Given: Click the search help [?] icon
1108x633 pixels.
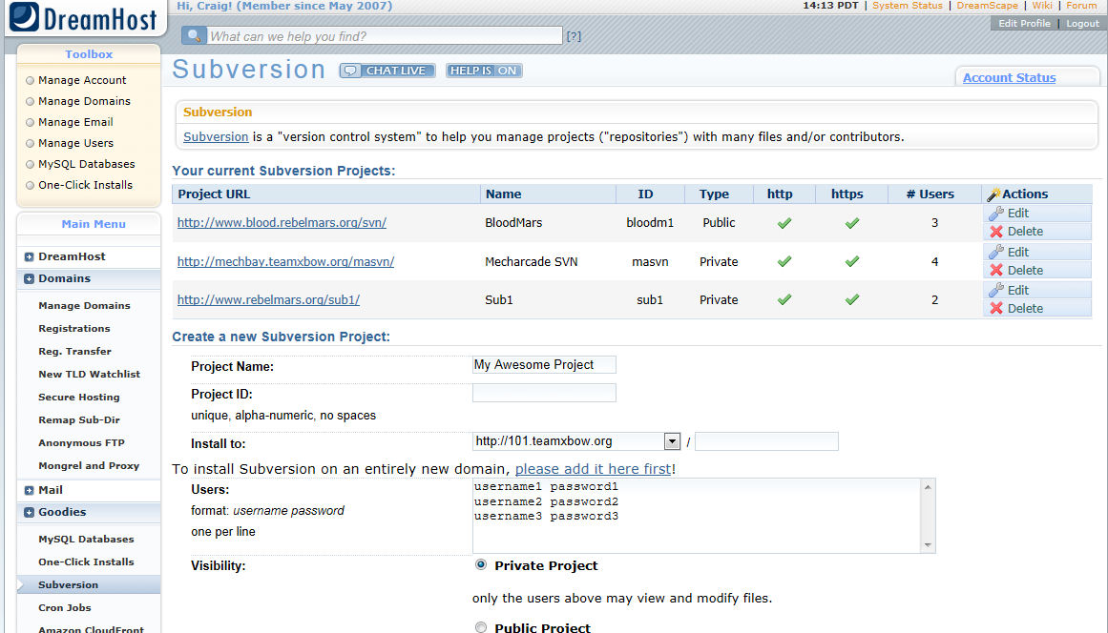Looking at the screenshot, I should pyautogui.click(x=574, y=37).
